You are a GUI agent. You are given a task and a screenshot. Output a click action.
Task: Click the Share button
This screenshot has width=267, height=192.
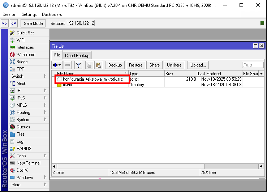155,65
